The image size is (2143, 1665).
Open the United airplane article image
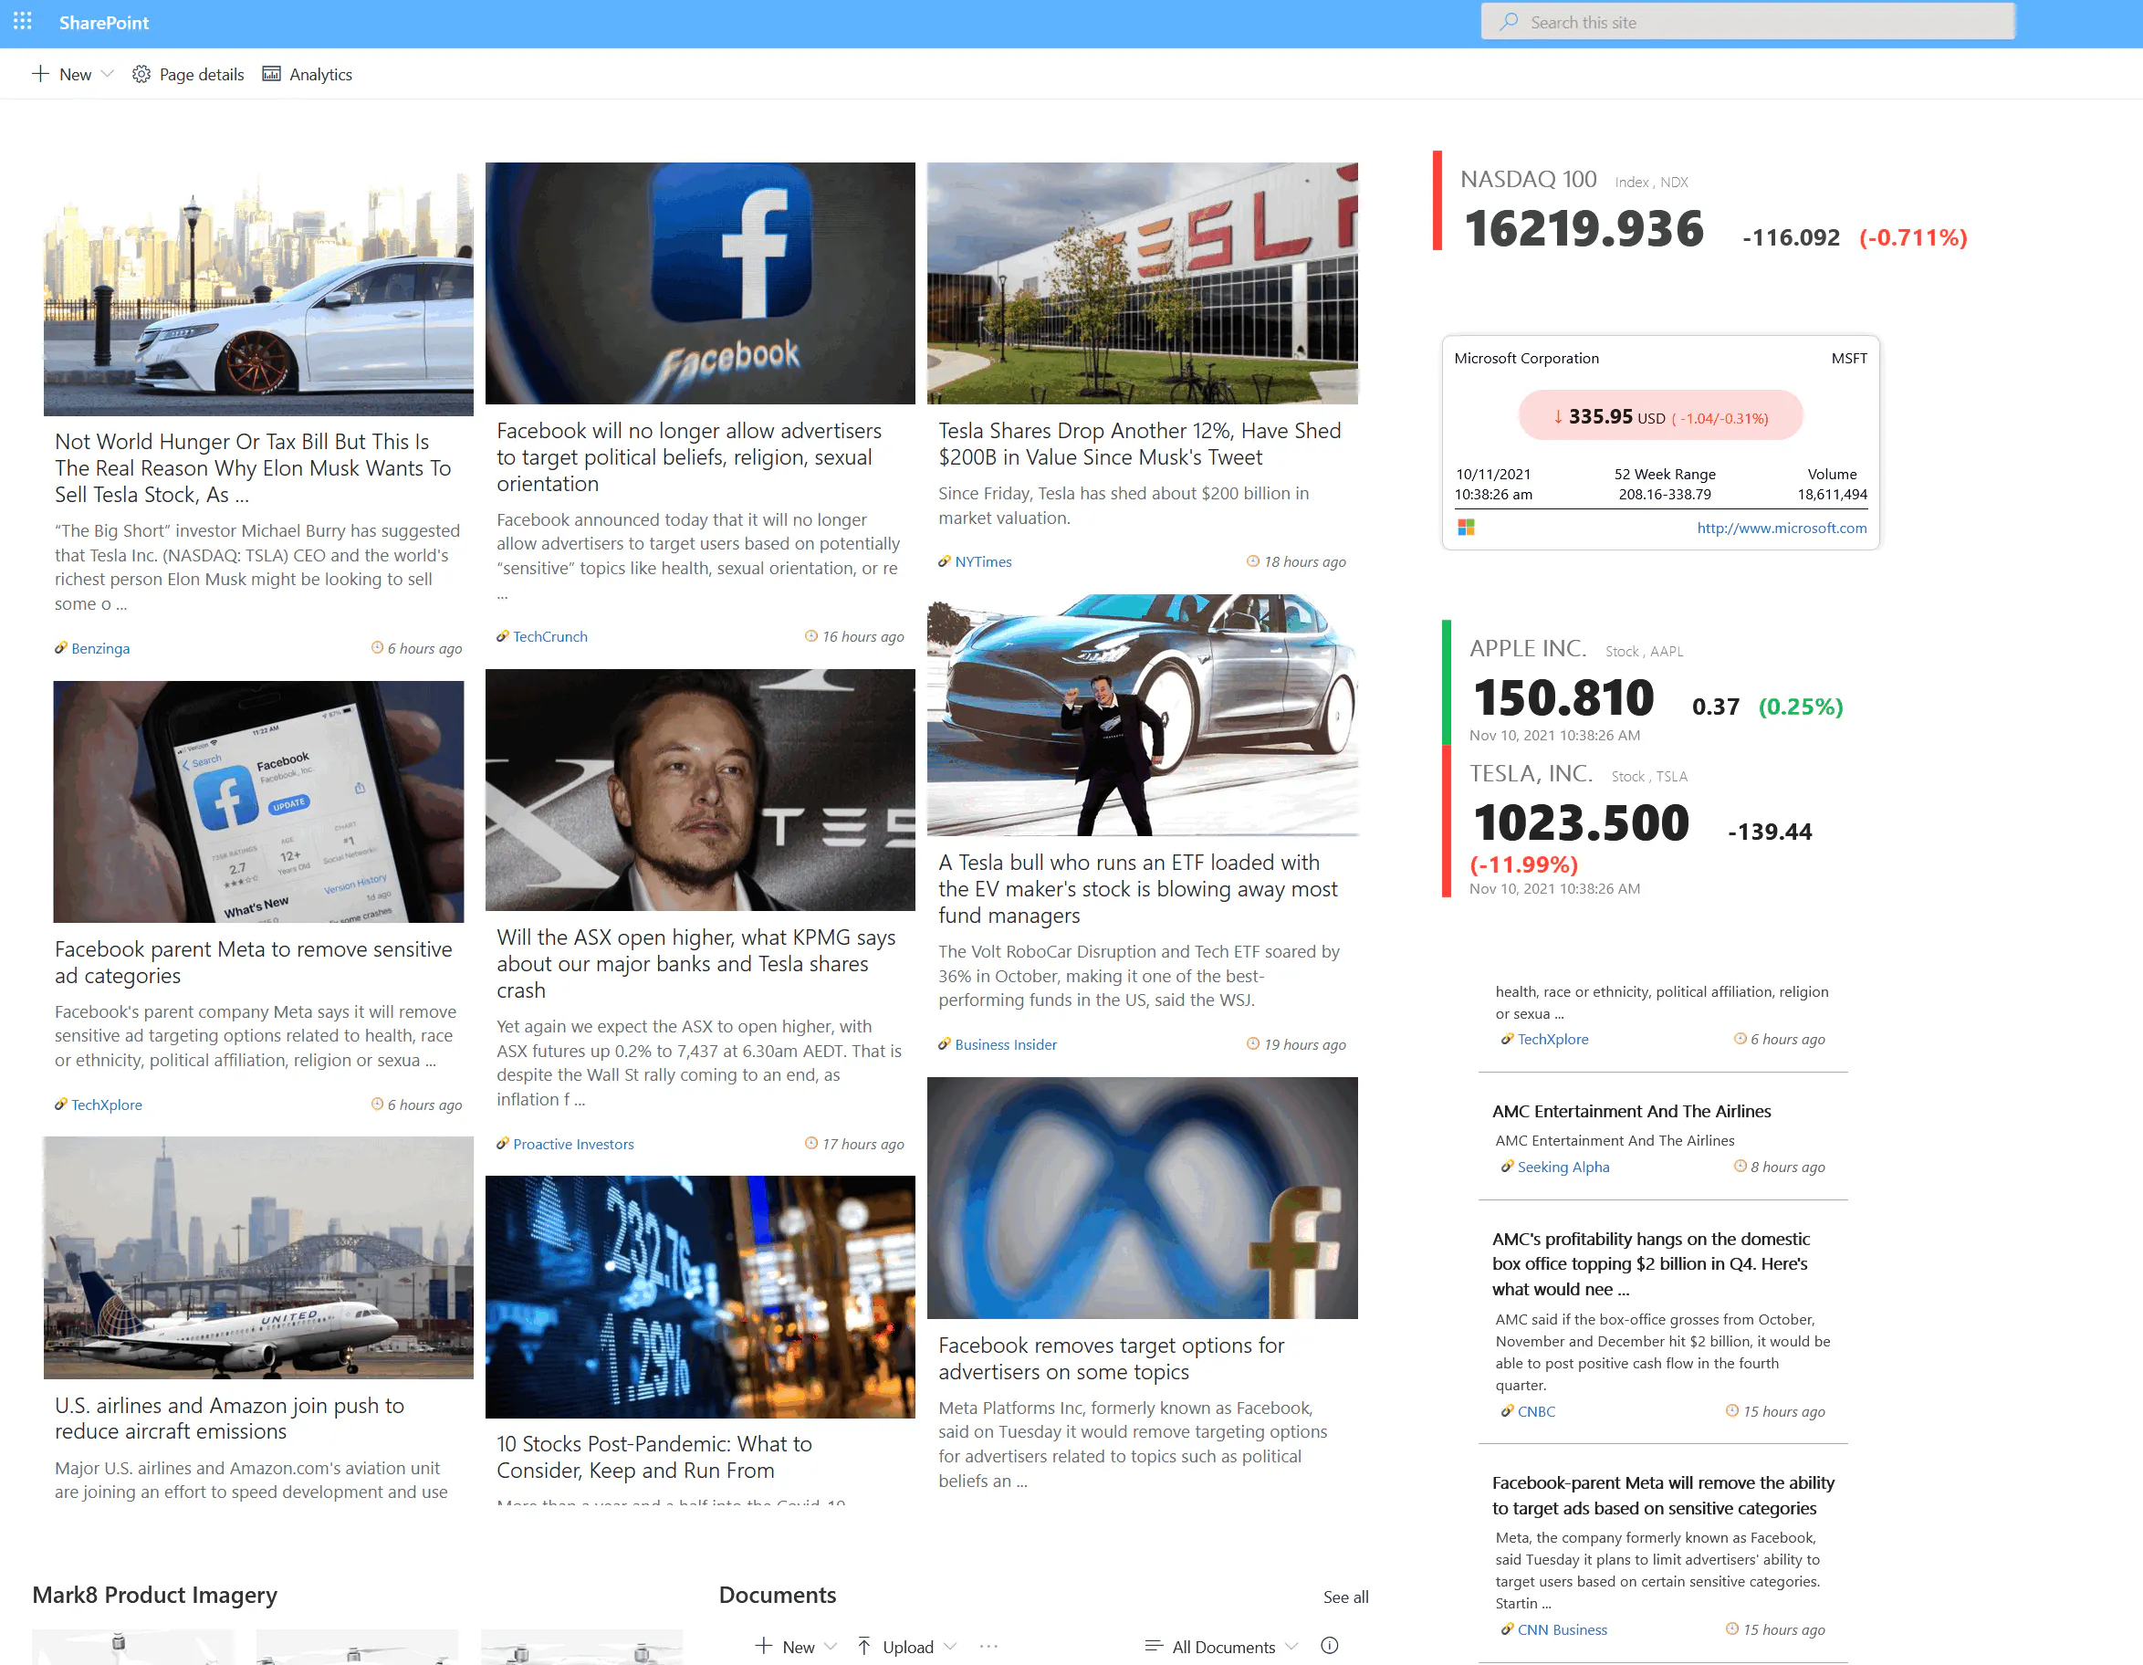[258, 1257]
